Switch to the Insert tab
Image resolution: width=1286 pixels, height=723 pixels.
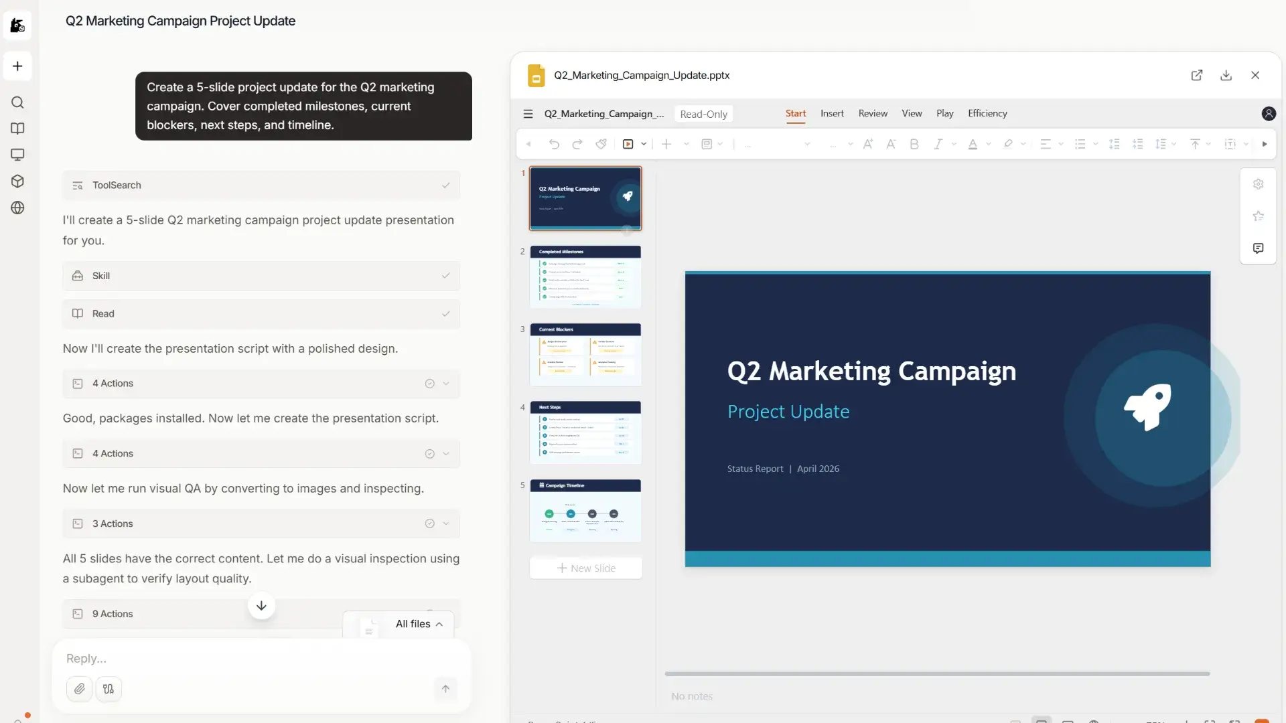[x=832, y=114]
